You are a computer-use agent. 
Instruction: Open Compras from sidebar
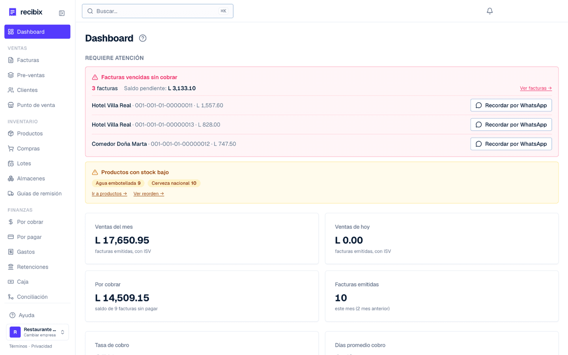37,148
